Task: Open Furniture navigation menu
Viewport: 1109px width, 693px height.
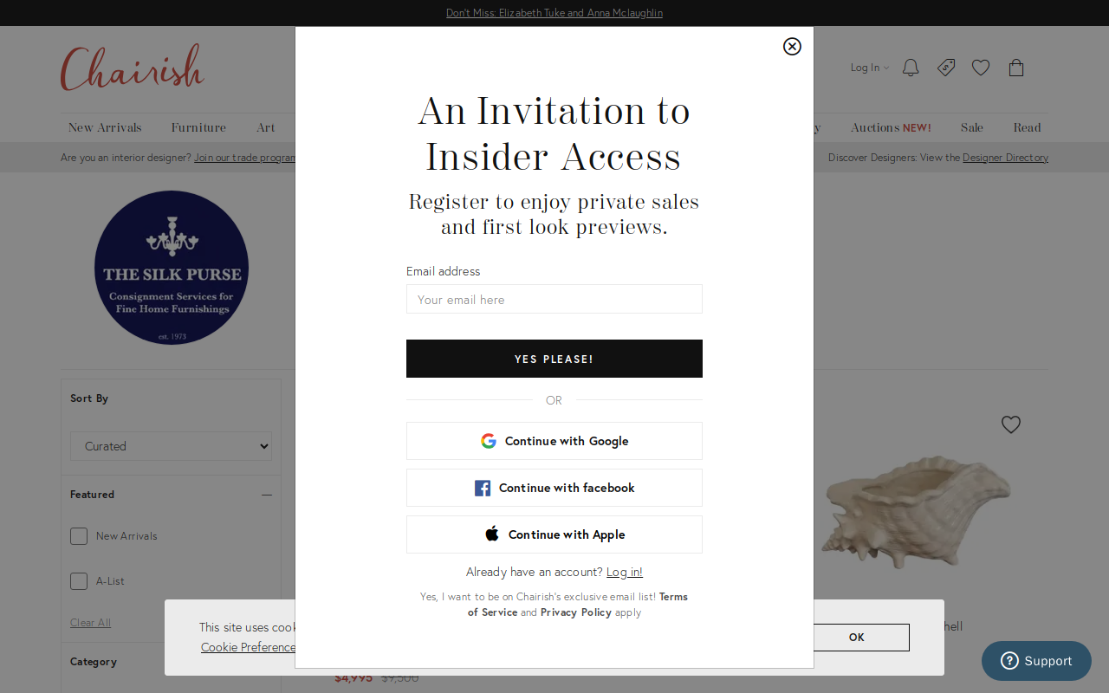Action: tap(198, 127)
